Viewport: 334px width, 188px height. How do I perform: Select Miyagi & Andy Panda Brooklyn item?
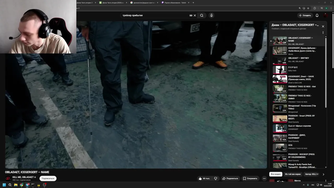click(x=297, y=166)
